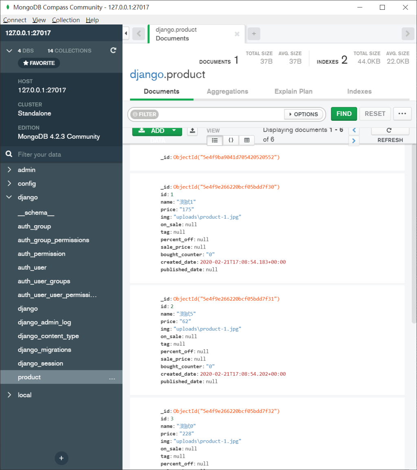Close the django.product tab

pyautogui.click(x=237, y=34)
